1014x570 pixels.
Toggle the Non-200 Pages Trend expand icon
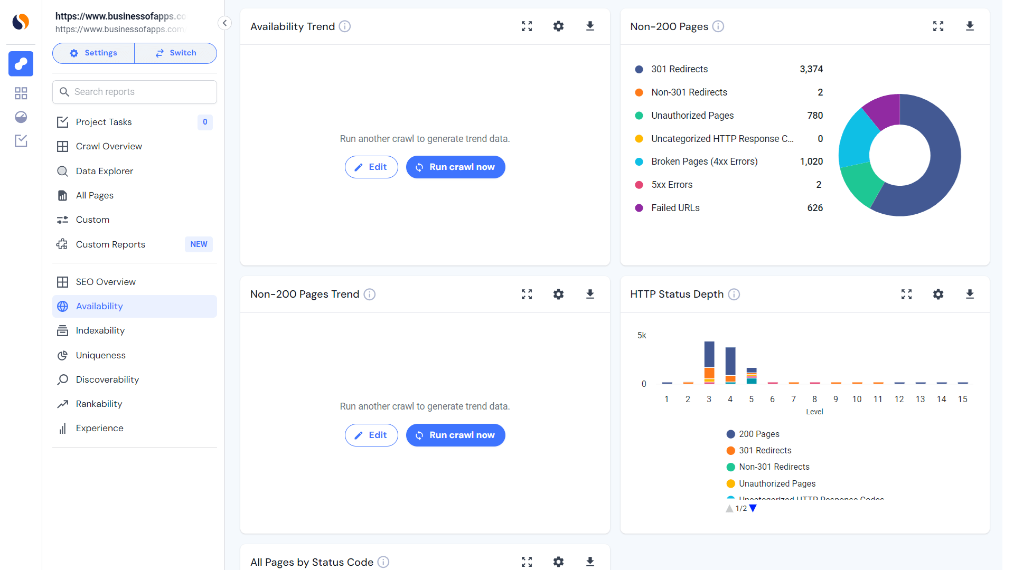coord(527,294)
